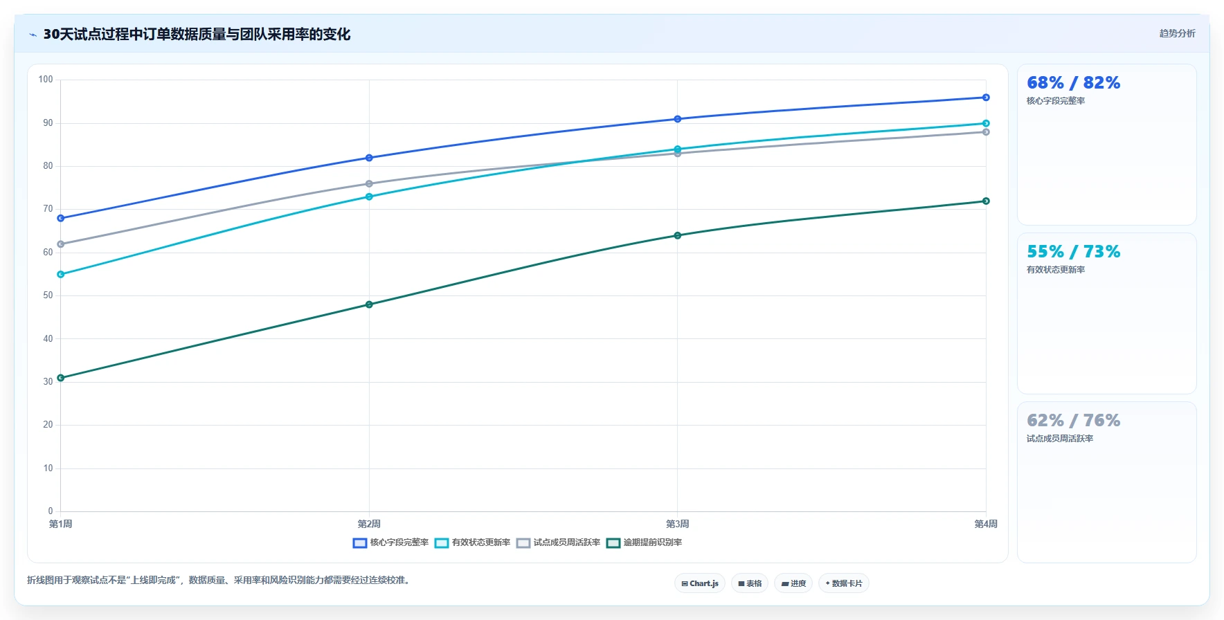
Task: Click the 第4周 point on the cyan 有效状态更新率 line
Action: click(x=986, y=123)
